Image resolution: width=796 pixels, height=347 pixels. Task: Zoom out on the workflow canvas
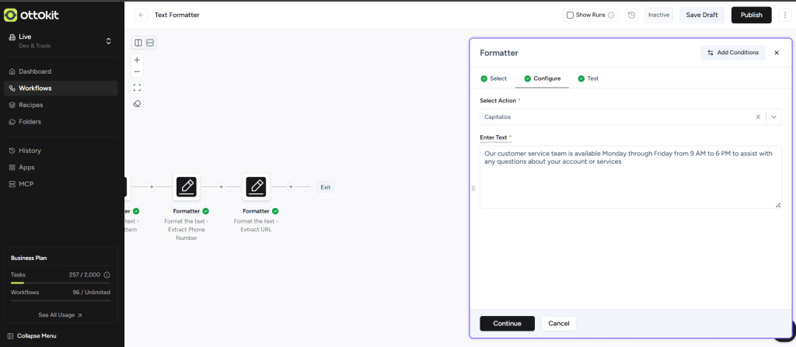pyautogui.click(x=138, y=71)
